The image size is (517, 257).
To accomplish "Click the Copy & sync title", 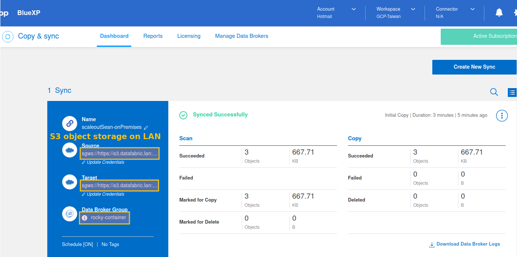I will tap(38, 36).
